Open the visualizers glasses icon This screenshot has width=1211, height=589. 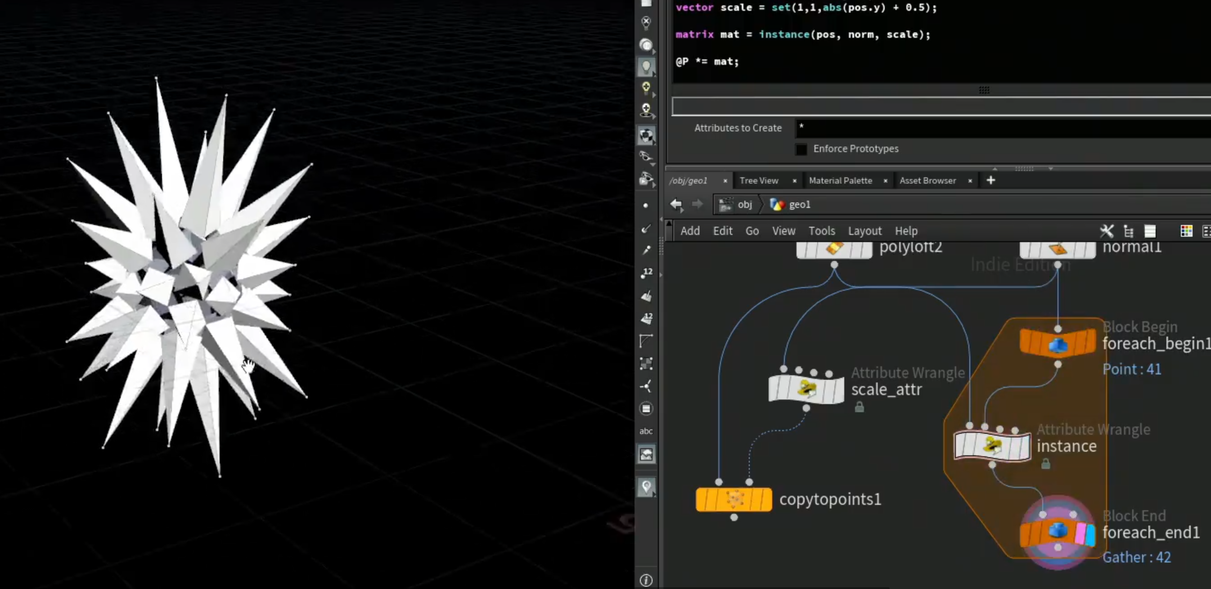coord(646,157)
